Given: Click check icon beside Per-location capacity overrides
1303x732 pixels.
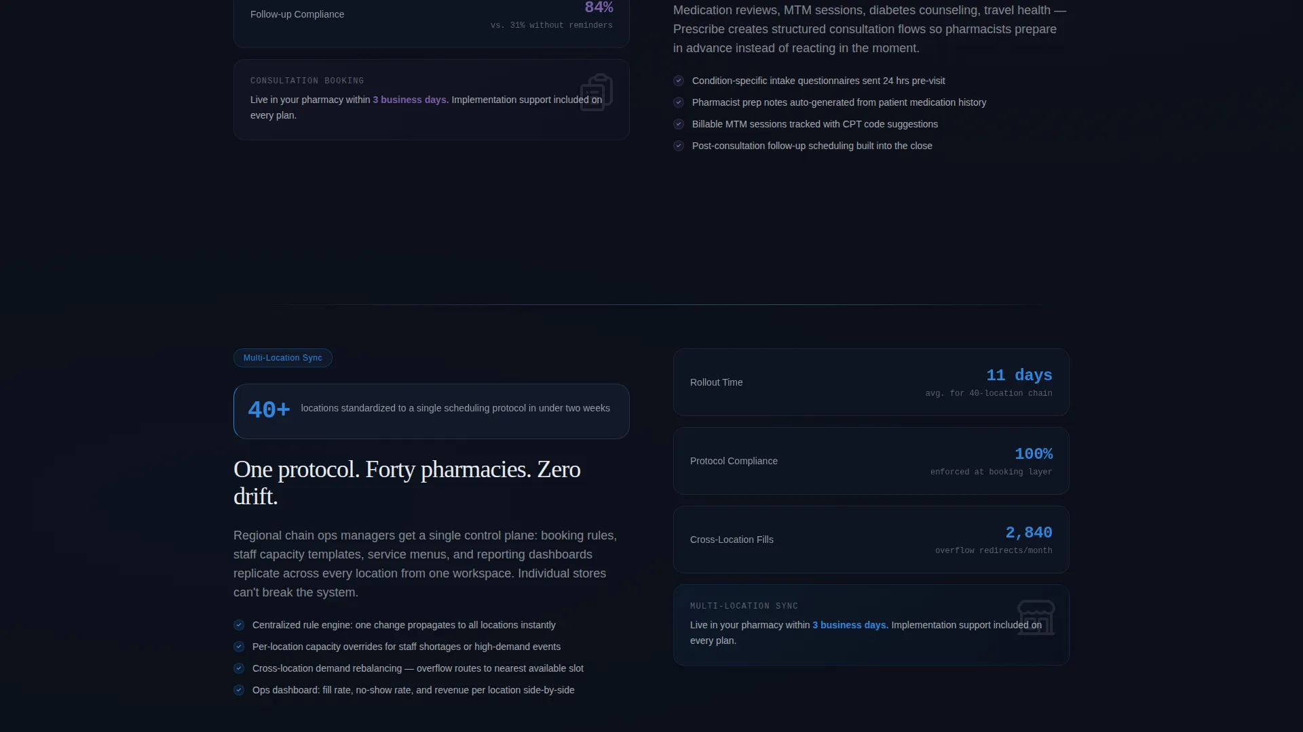Looking at the screenshot, I should click(x=239, y=647).
